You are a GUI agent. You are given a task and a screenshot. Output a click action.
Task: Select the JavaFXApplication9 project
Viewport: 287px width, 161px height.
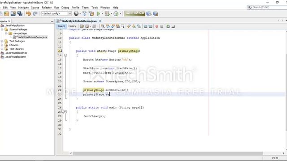tap(15, 57)
